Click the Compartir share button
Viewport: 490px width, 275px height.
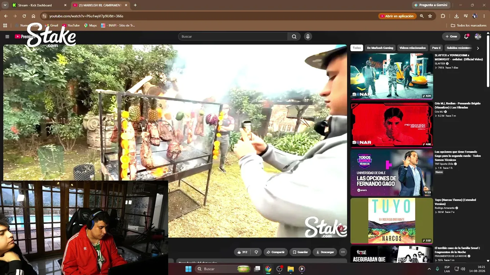(276, 252)
